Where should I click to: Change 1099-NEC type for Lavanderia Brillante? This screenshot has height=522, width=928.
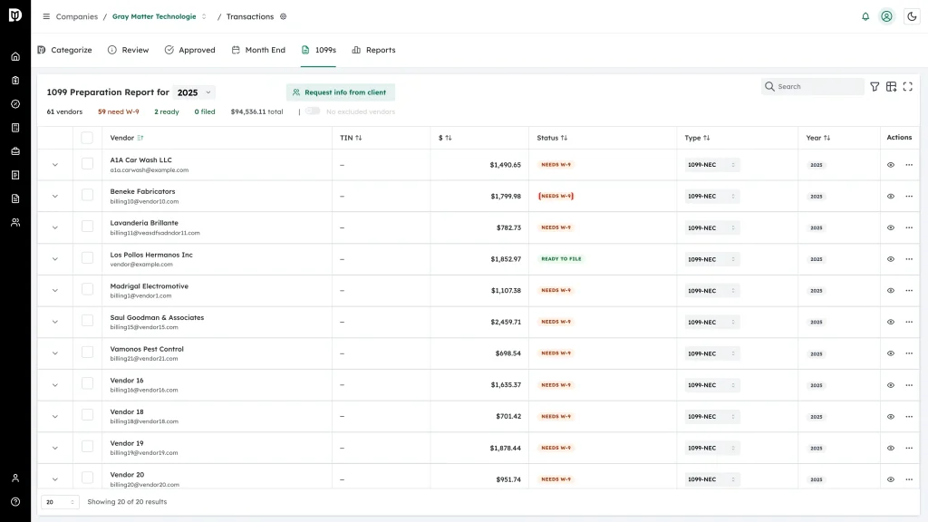[x=712, y=227]
